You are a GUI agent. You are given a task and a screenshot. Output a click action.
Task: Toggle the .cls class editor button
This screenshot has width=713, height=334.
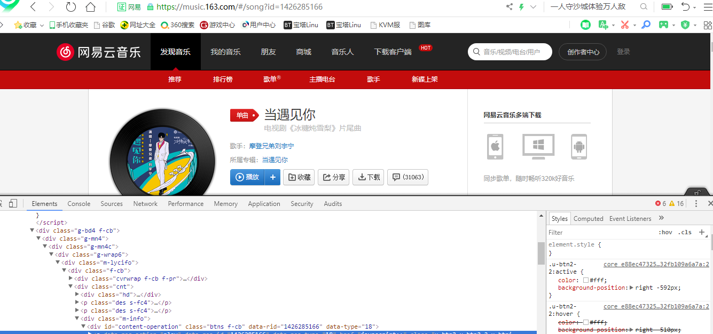(685, 232)
